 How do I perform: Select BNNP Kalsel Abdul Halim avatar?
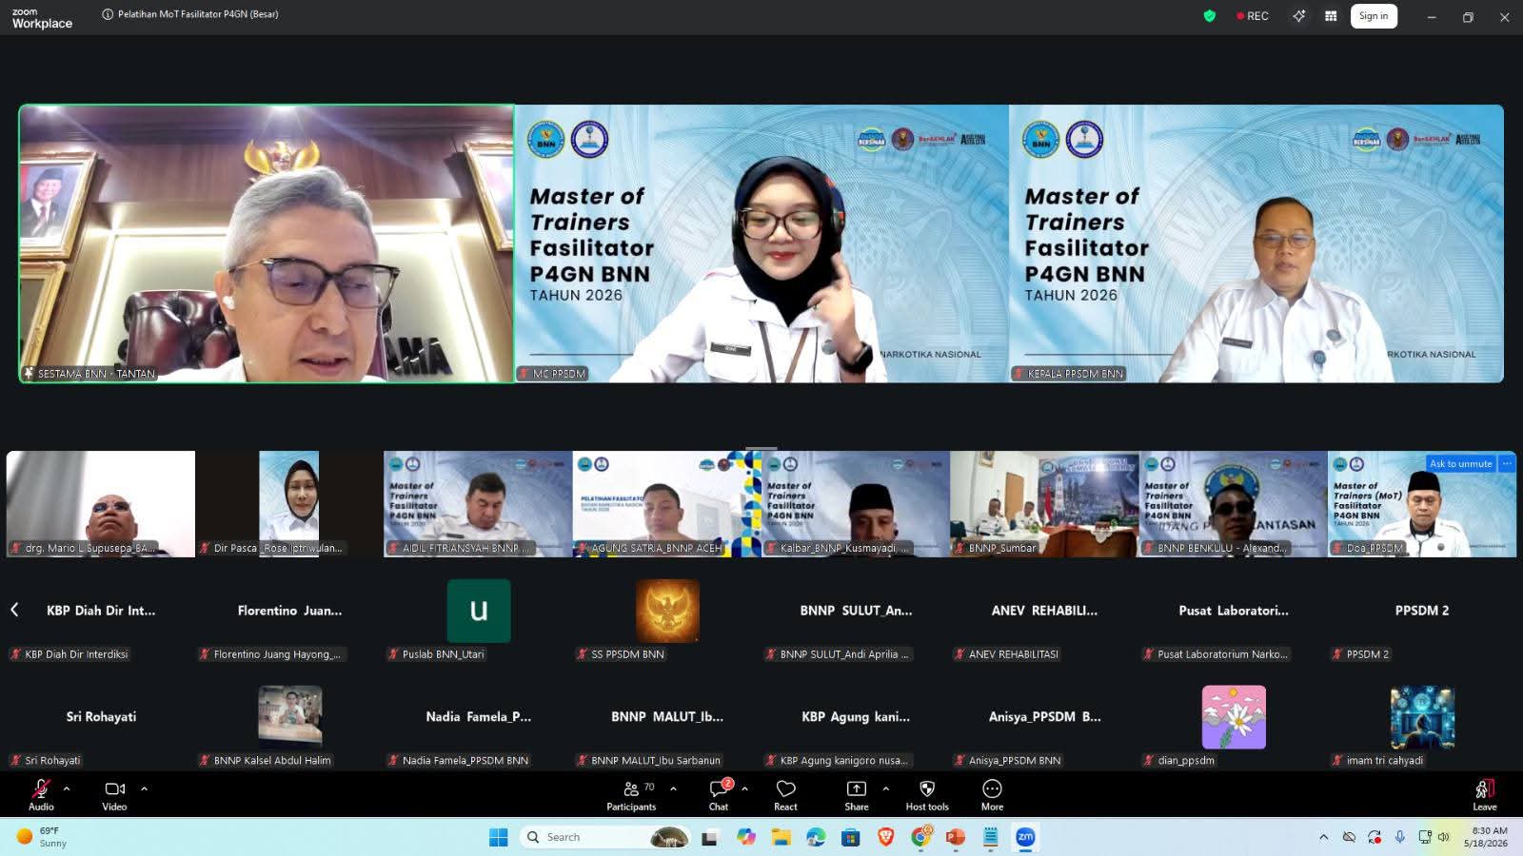point(290,715)
